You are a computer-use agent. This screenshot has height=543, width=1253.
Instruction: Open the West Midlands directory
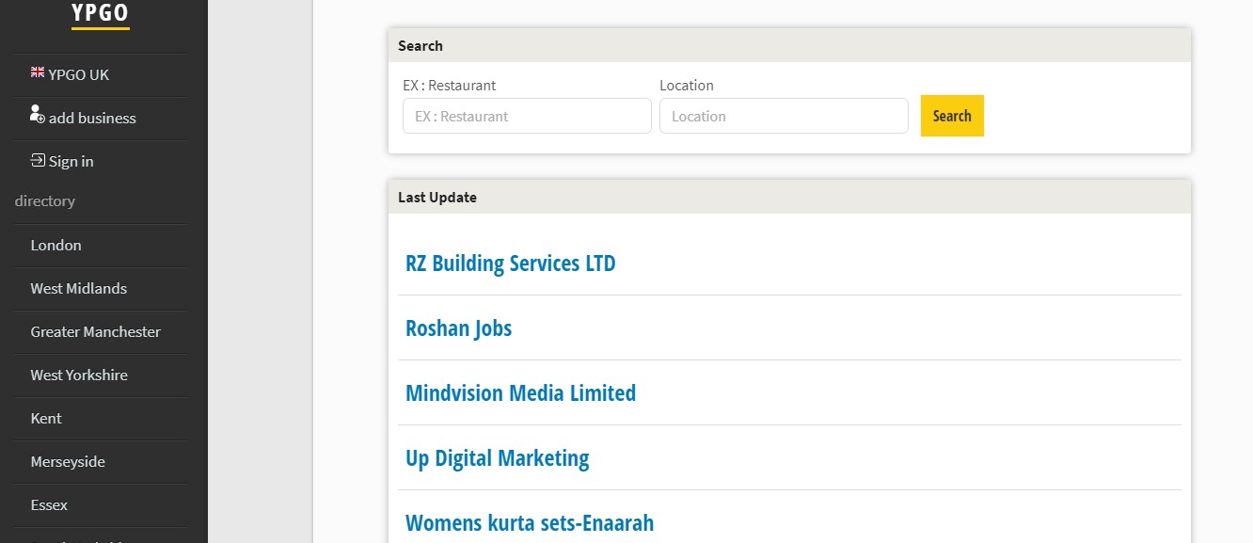tap(78, 288)
